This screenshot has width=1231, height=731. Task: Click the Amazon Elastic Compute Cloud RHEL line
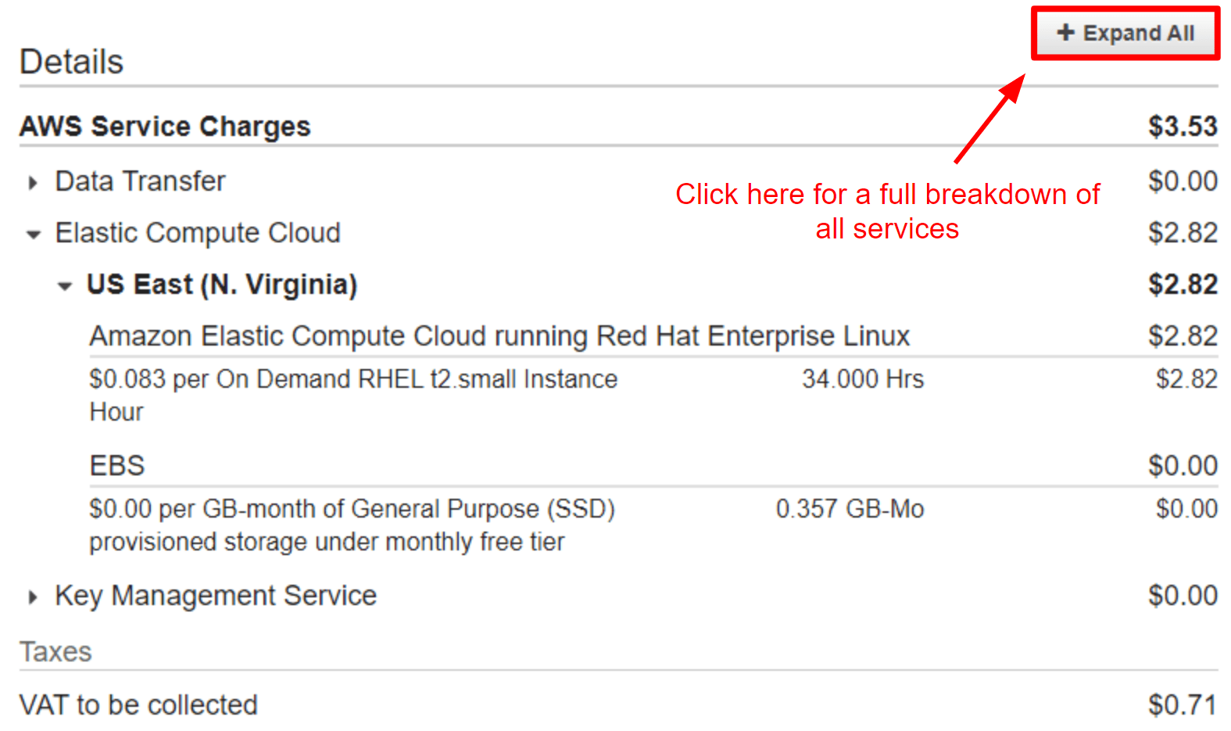coord(499,336)
